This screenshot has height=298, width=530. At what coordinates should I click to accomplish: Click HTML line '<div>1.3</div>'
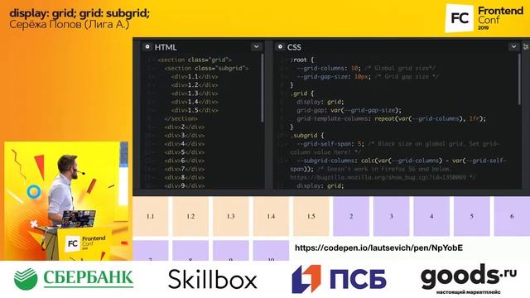click(195, 94)
